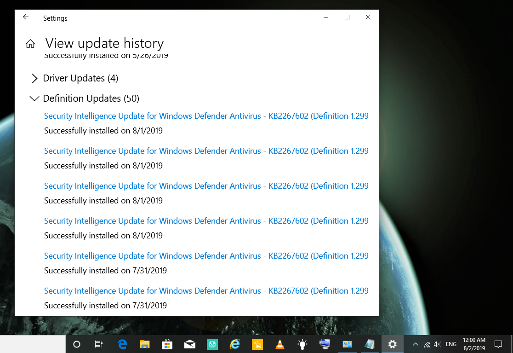
Task: Switch to the notepad-style taskbar window
Action: (370, 344)
